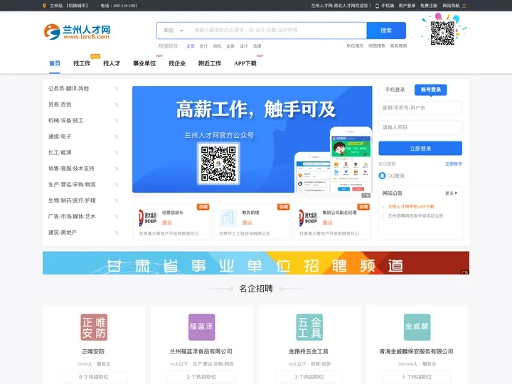
Task: Open the 金威麟 company logo
Action: (x=417, y=327)
